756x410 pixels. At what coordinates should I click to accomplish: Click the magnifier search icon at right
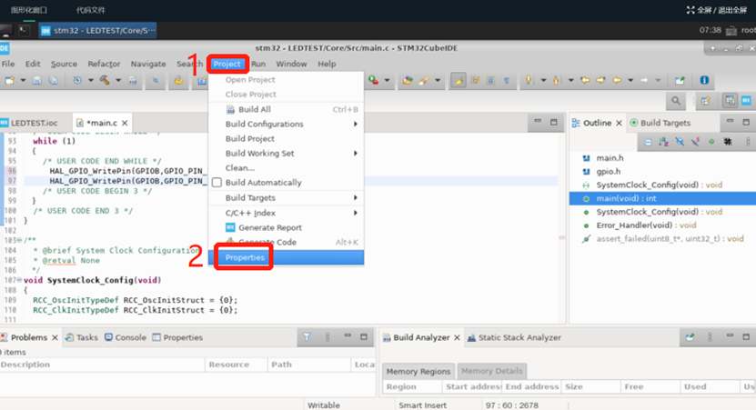(676, 101)
